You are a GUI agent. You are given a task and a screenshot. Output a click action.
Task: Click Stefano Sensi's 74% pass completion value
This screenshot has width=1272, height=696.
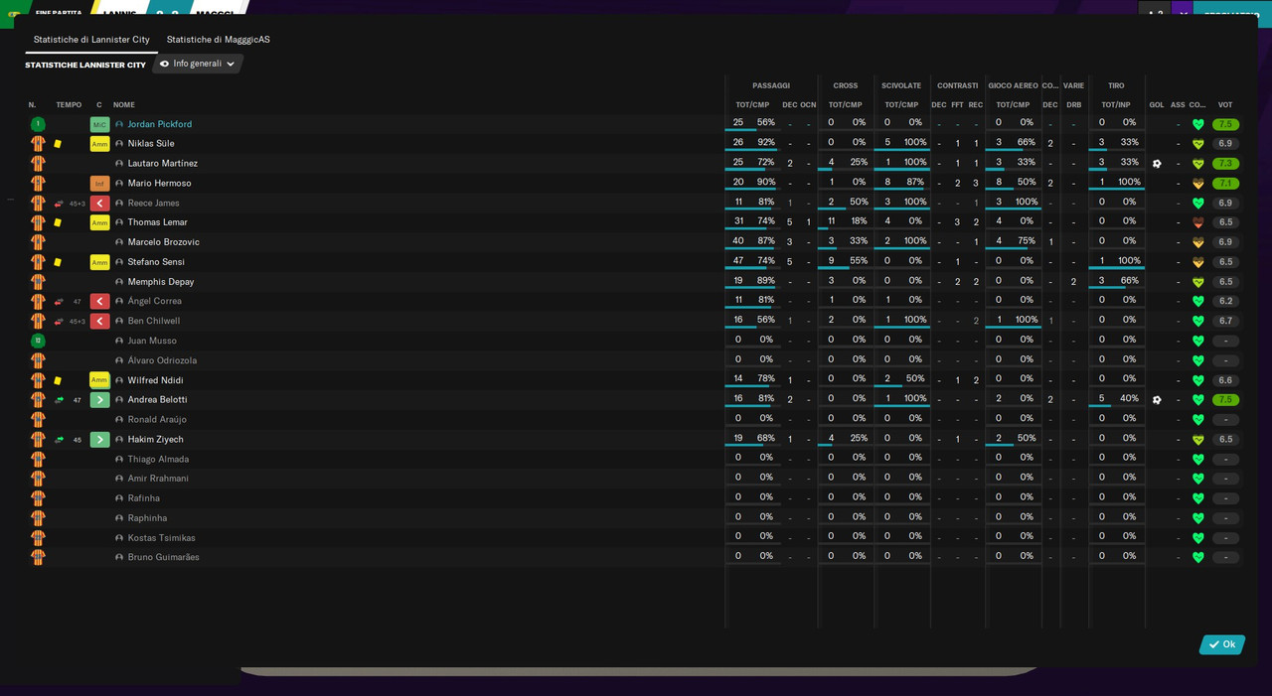(766, 261)
